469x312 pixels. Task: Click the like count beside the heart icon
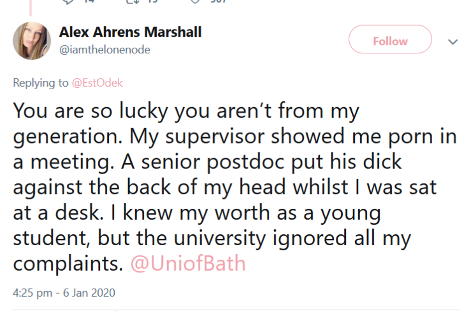tap(218, 1)
